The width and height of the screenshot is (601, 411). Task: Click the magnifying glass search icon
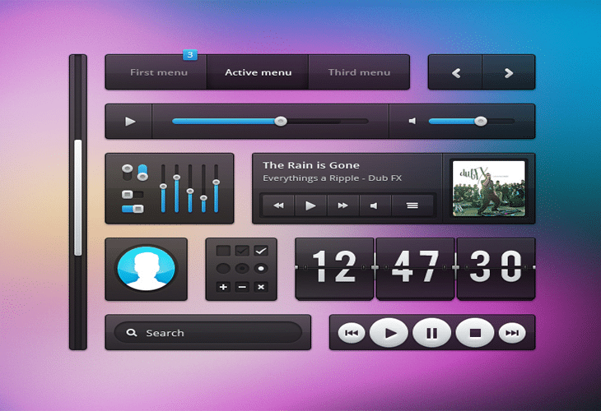tap(132, 333)
